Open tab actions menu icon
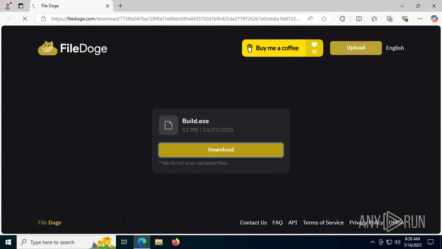 click(21, 6)
